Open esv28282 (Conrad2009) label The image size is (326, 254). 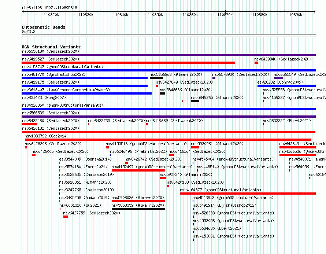[x=280, y=82]
